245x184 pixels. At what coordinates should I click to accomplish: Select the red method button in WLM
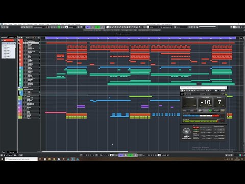[196, 127]
